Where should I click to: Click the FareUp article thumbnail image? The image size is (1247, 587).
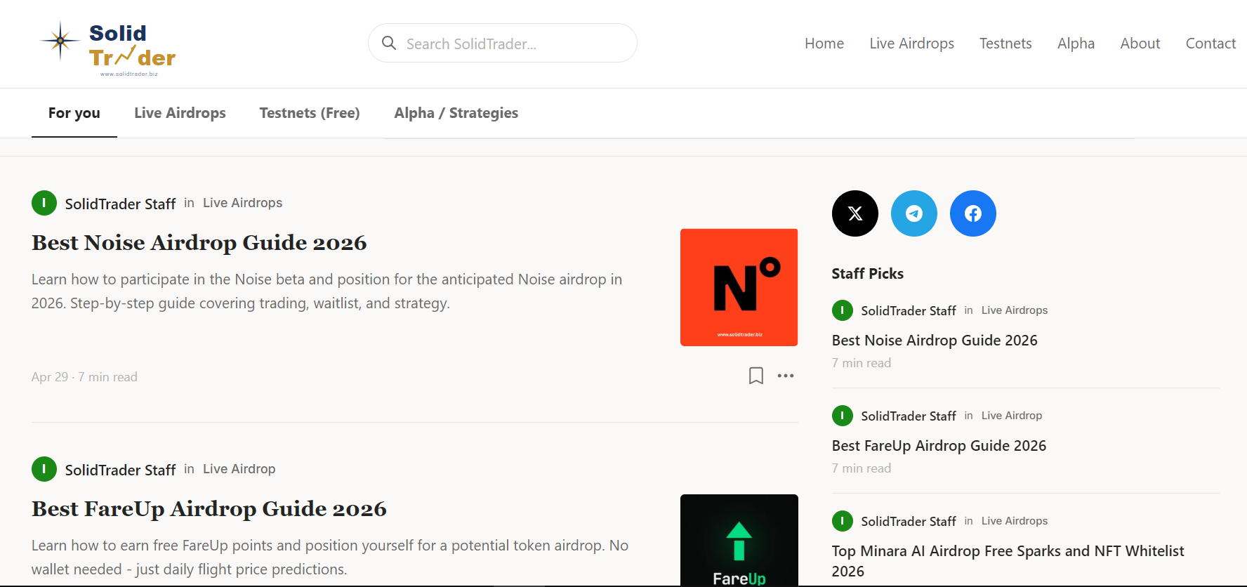tap(739, 540)
